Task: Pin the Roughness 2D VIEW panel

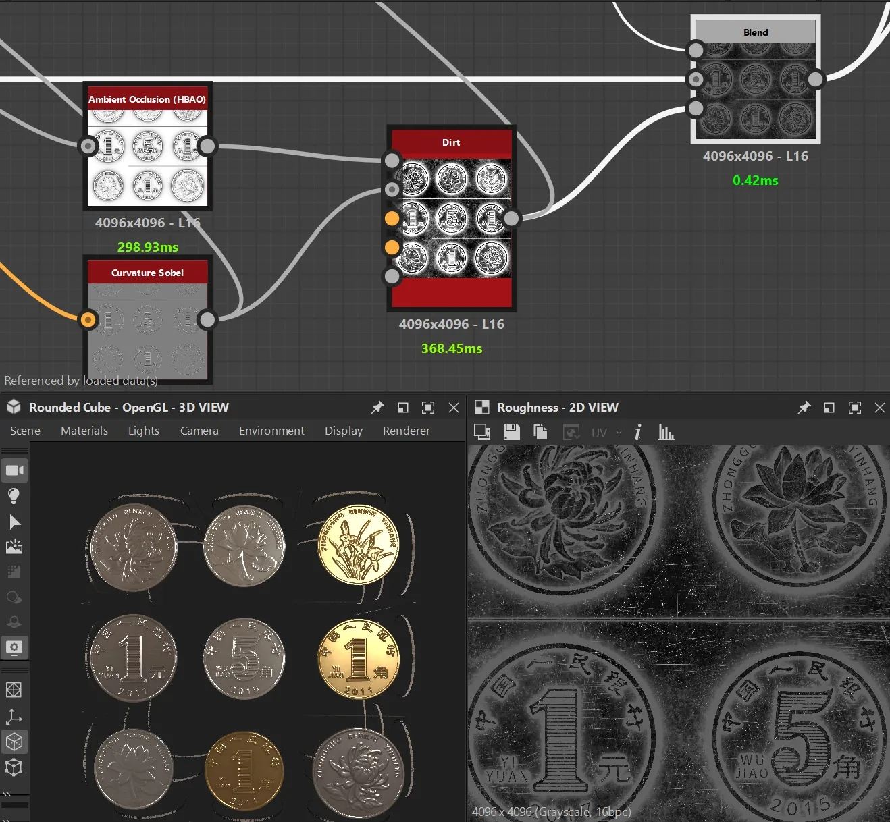Action: [x=804, y=408]
